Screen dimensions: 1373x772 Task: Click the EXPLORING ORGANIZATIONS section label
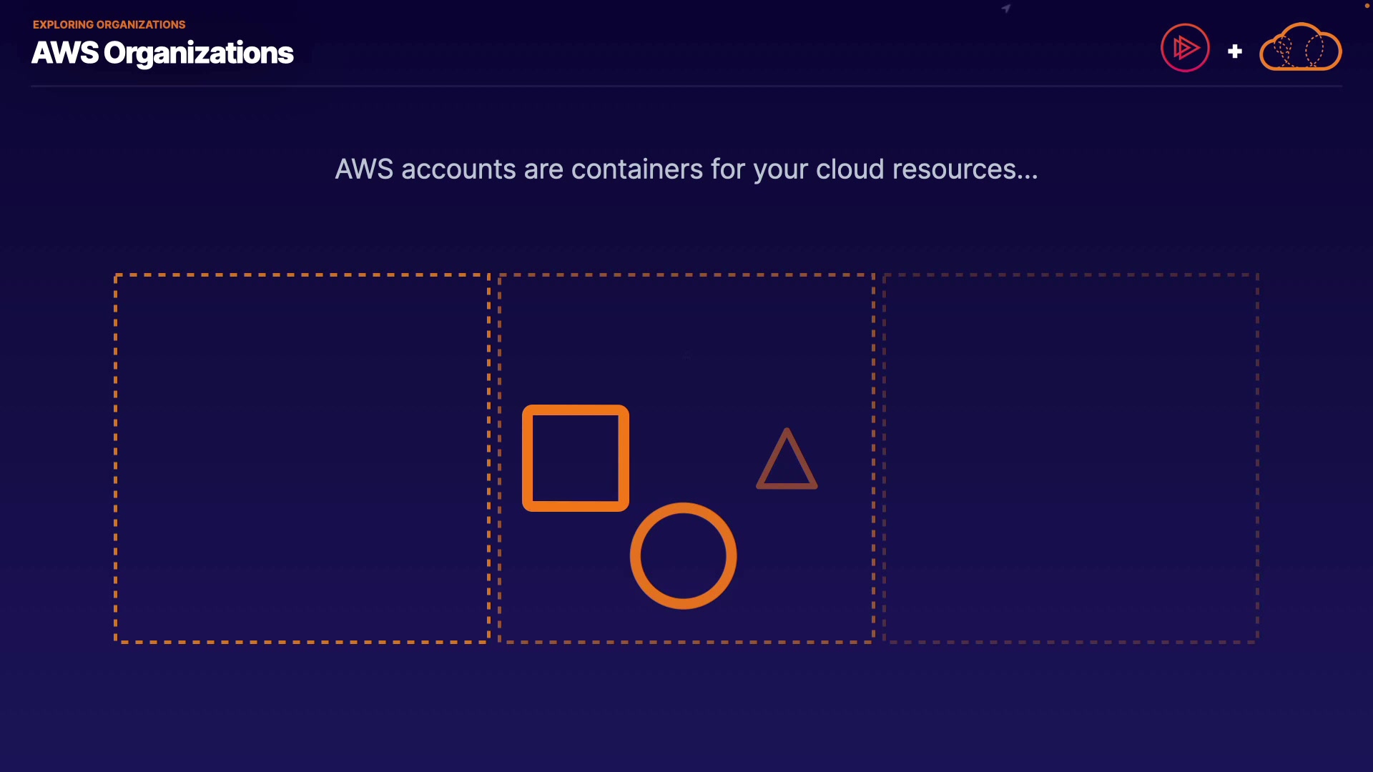109,24
